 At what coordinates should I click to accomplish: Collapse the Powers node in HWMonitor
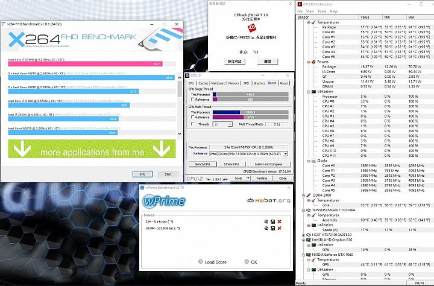tap(309, 62)
